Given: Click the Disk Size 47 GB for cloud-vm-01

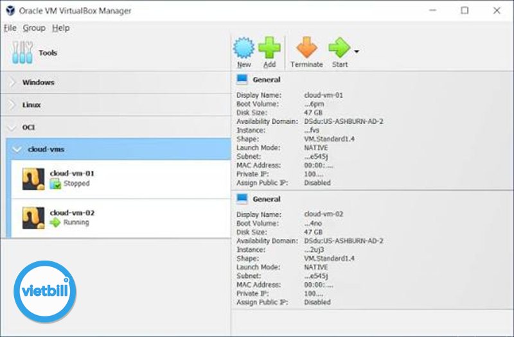Looking at the screenshot, I should coord(314,113).
